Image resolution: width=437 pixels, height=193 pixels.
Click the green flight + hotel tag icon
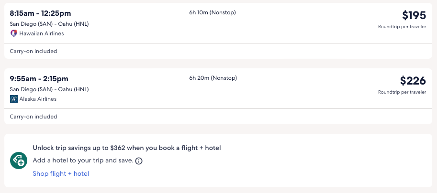19,161
